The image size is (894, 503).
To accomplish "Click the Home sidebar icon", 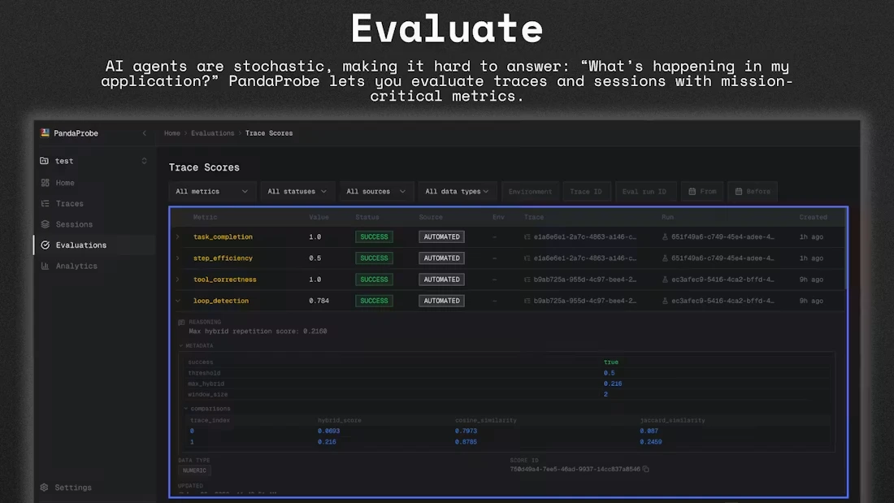I will (45, 183).
